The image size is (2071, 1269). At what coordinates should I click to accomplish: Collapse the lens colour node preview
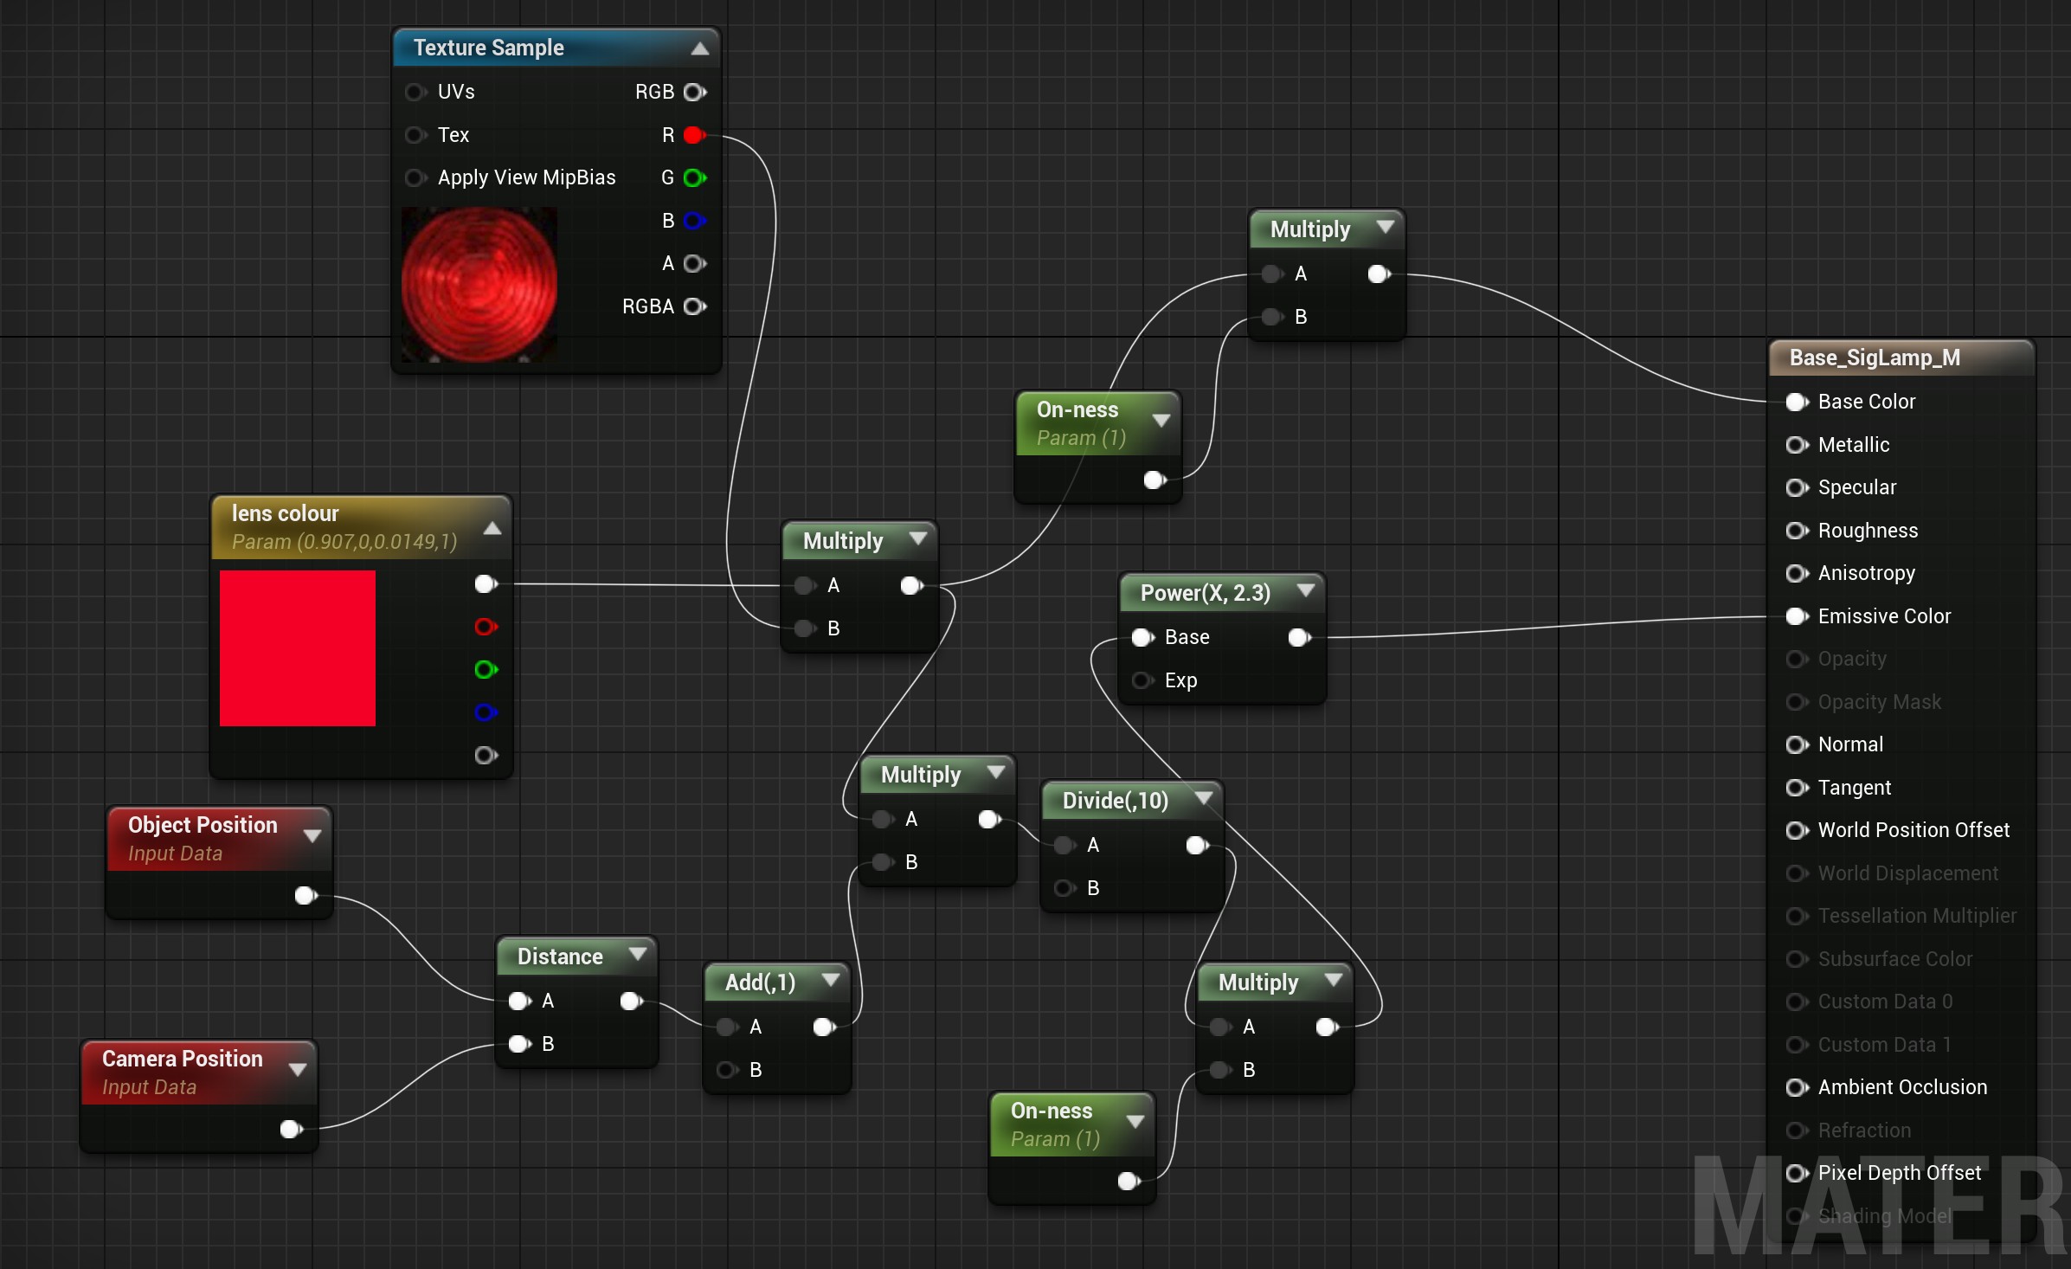coord(492,528)
